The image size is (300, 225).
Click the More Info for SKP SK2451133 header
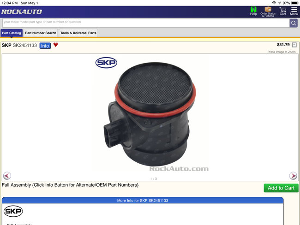point(143,201)
